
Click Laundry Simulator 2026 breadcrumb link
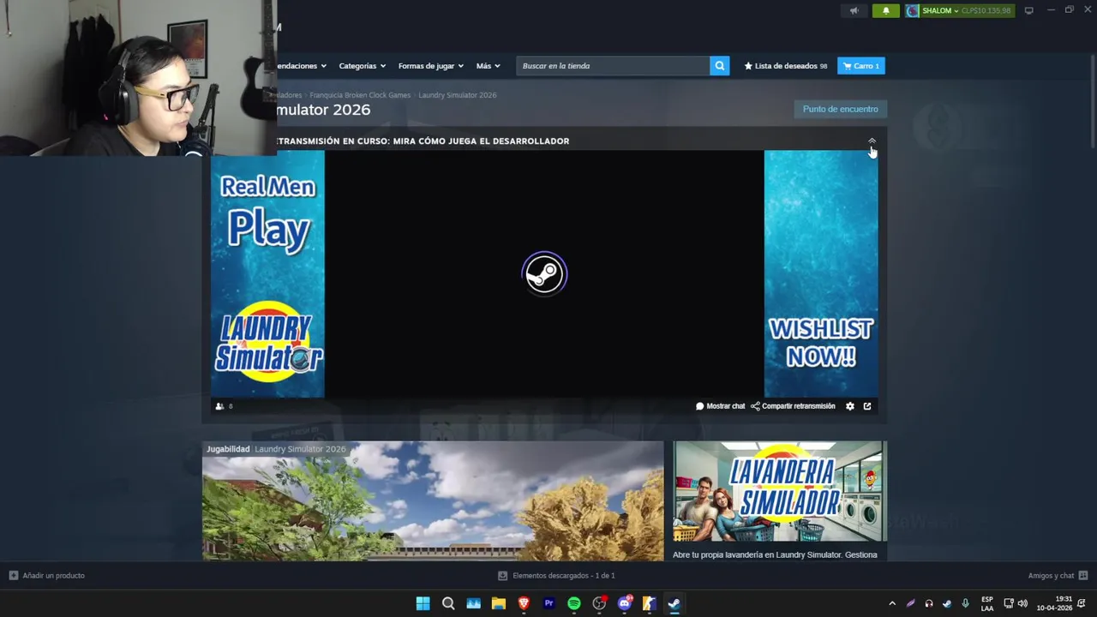click(457, 95)
